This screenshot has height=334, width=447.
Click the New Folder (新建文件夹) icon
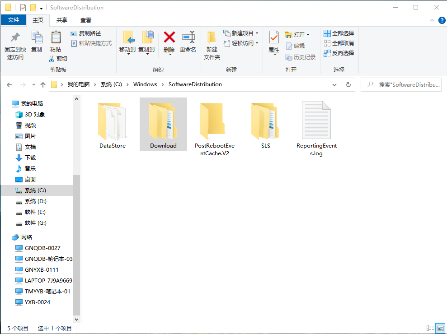point(212,37)
